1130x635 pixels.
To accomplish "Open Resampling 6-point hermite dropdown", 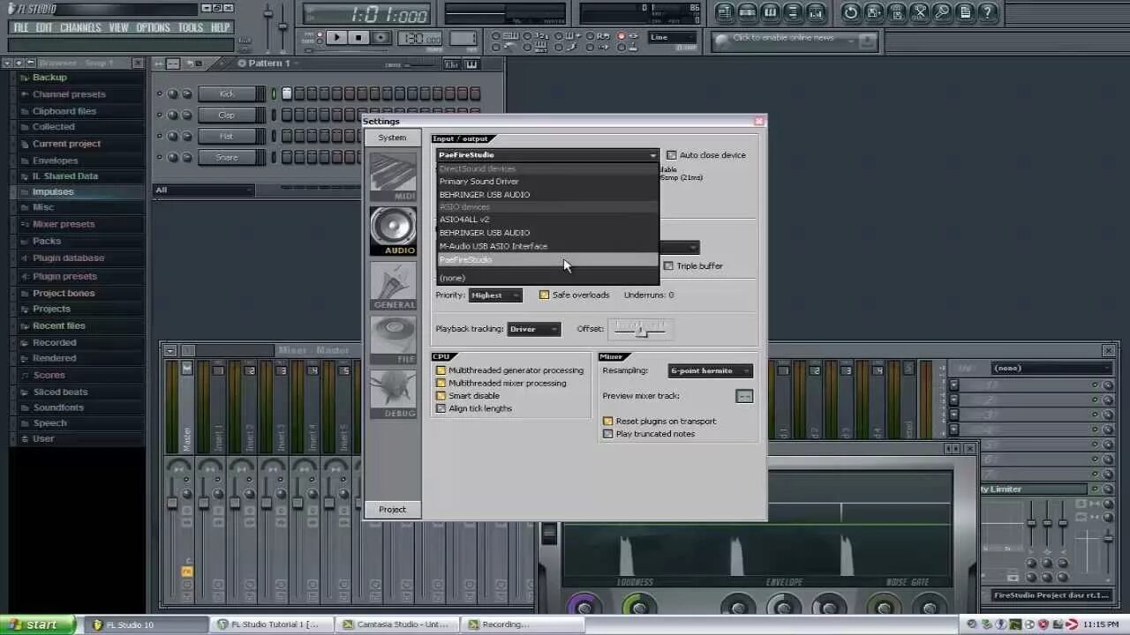I will (711, 371).
